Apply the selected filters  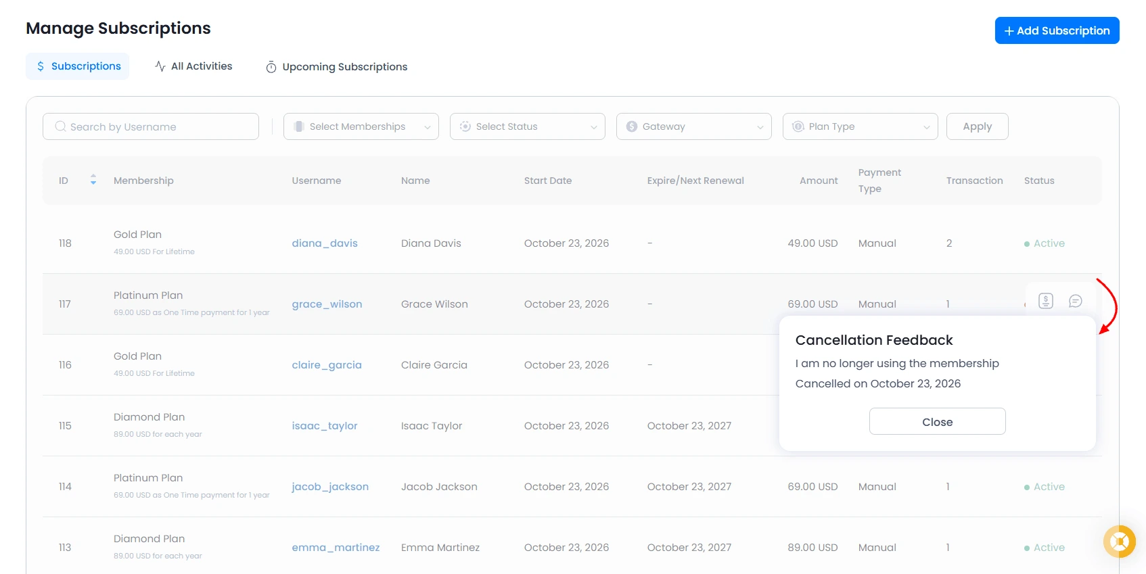click(x=978, y=126)
